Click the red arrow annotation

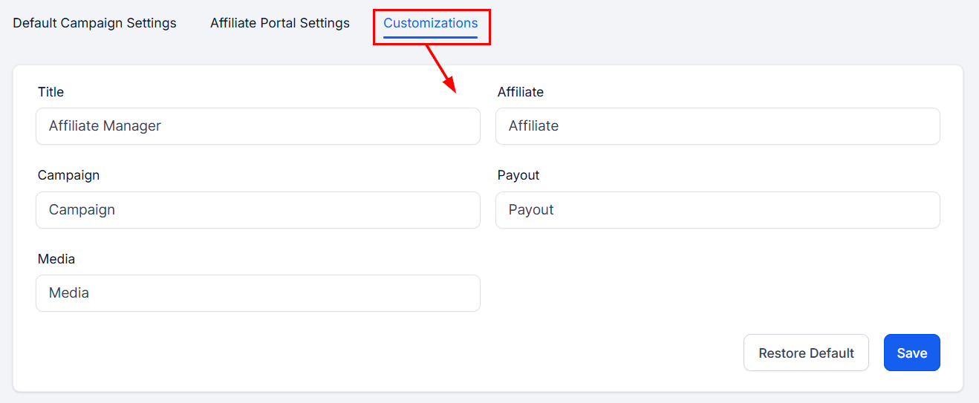click(440, 68)
